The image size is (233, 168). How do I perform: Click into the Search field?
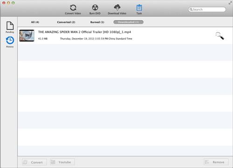(x=207, y=9)
